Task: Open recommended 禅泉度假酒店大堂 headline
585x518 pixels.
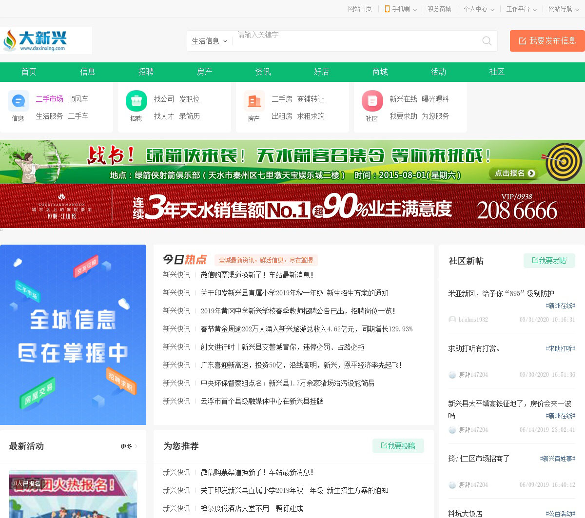Action: 252,508
